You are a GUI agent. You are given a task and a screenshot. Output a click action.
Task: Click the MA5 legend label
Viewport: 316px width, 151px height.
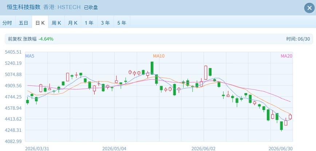(29, 56)
